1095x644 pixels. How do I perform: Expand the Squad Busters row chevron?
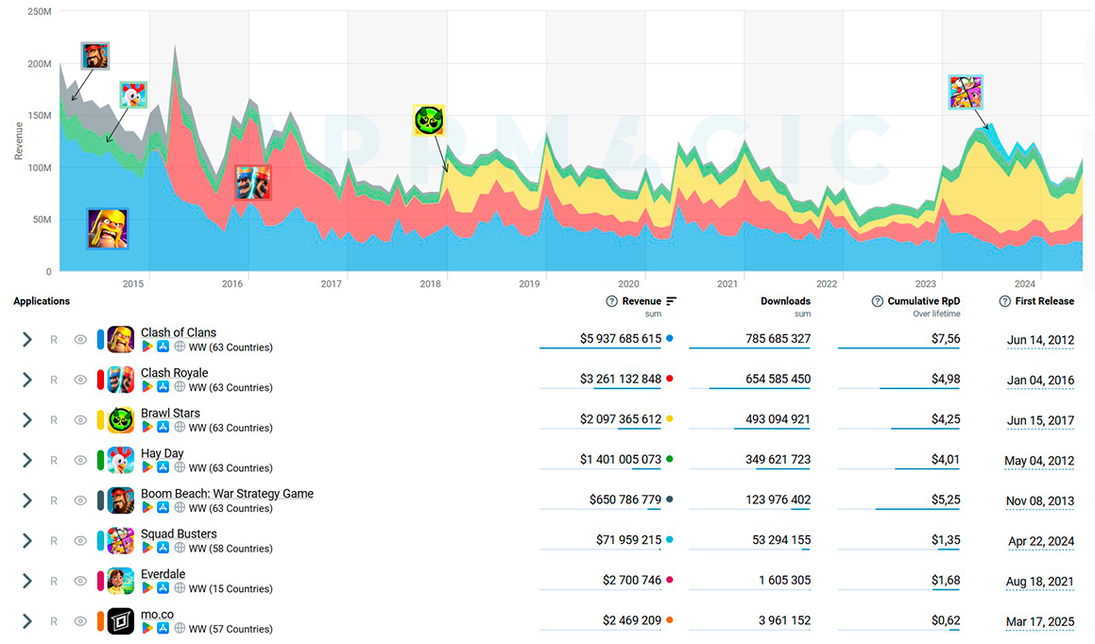26,541
